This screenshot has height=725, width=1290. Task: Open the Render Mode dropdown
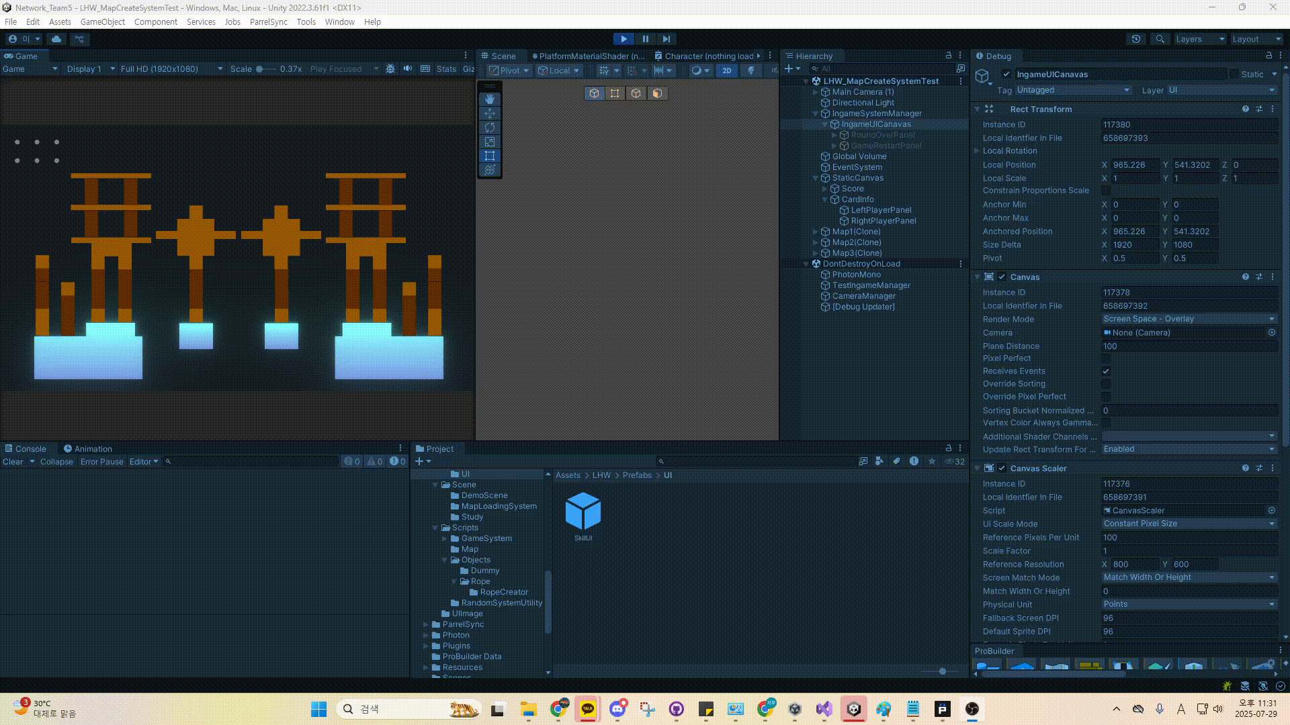[1188, 319]
